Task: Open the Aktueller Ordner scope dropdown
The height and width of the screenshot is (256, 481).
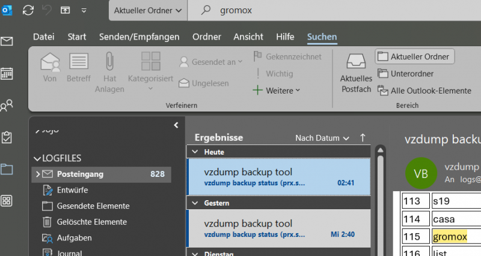Action: 149,10
